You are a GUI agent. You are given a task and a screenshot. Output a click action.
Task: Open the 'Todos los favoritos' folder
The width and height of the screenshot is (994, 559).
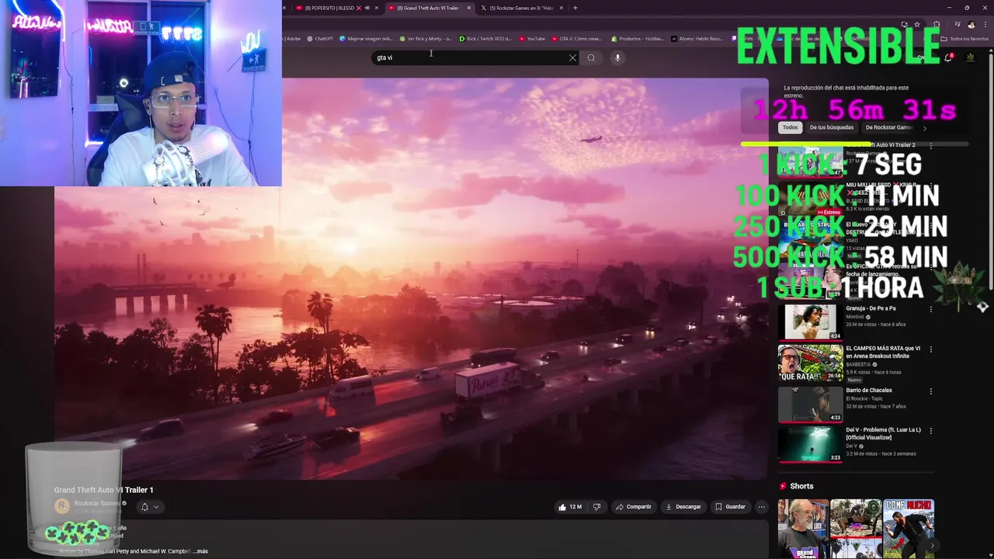965,39
